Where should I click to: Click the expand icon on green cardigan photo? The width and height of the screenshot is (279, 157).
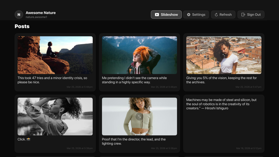pyautogui.click(x=139, y=117)
